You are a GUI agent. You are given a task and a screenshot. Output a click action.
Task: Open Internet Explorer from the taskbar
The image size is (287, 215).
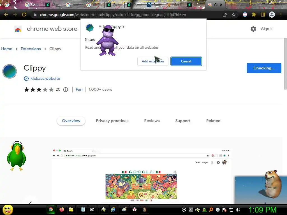coord(113,209)
